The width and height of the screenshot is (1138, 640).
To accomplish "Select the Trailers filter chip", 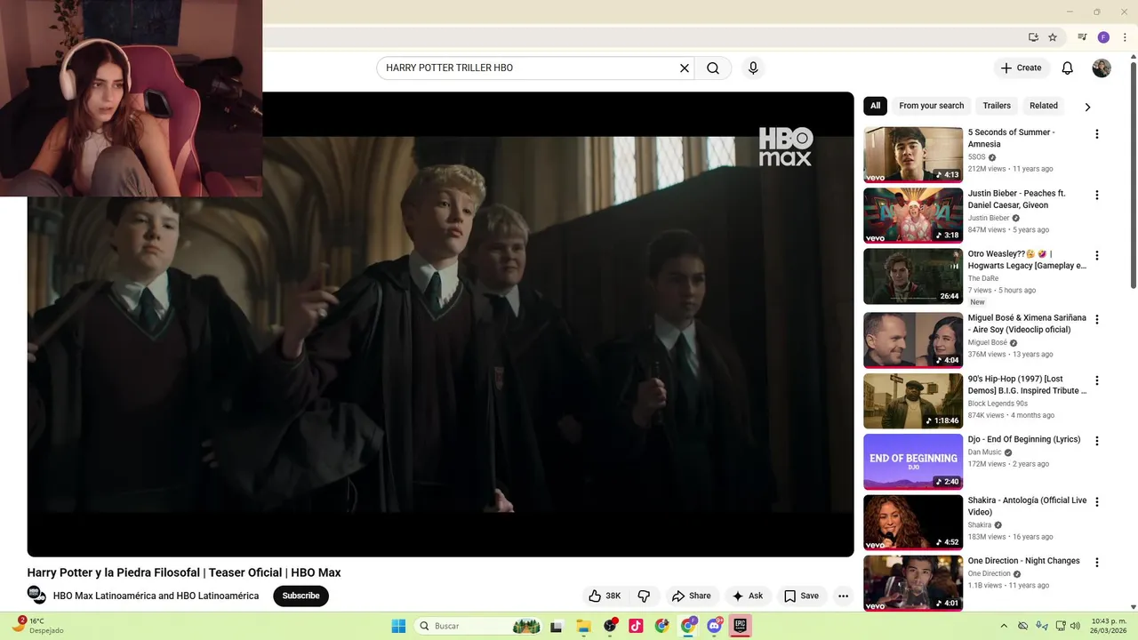I will [x=997, y=106].
